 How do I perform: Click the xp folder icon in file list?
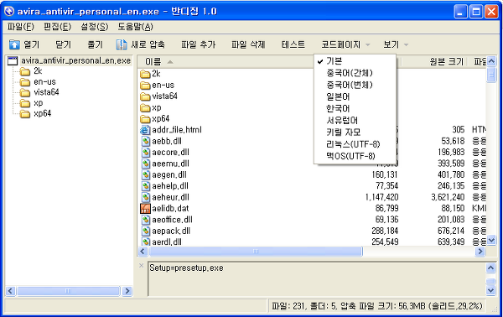pos(145,108)
